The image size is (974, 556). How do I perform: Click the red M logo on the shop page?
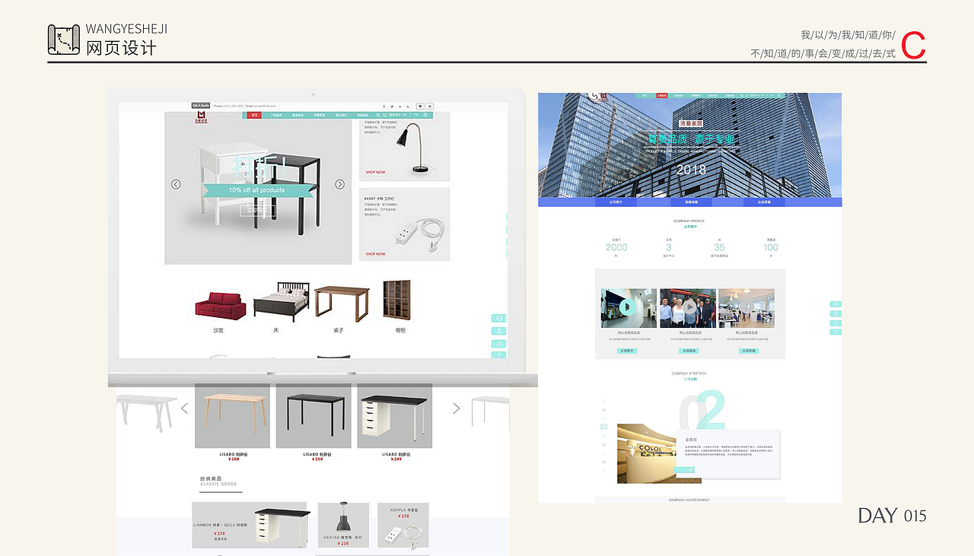pyautogui.click(x=202, y=116)
